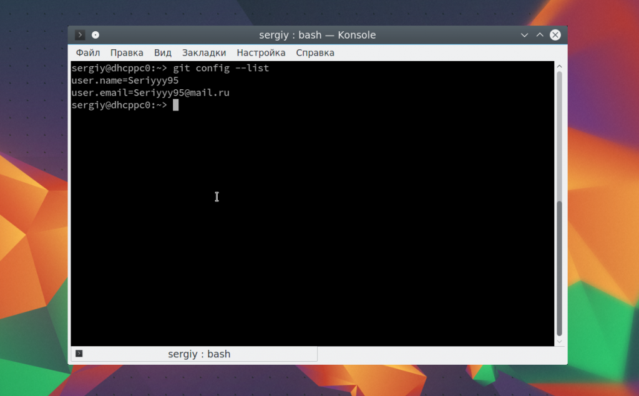
Task: Click the user.email output line
Action: click(150, 93)
